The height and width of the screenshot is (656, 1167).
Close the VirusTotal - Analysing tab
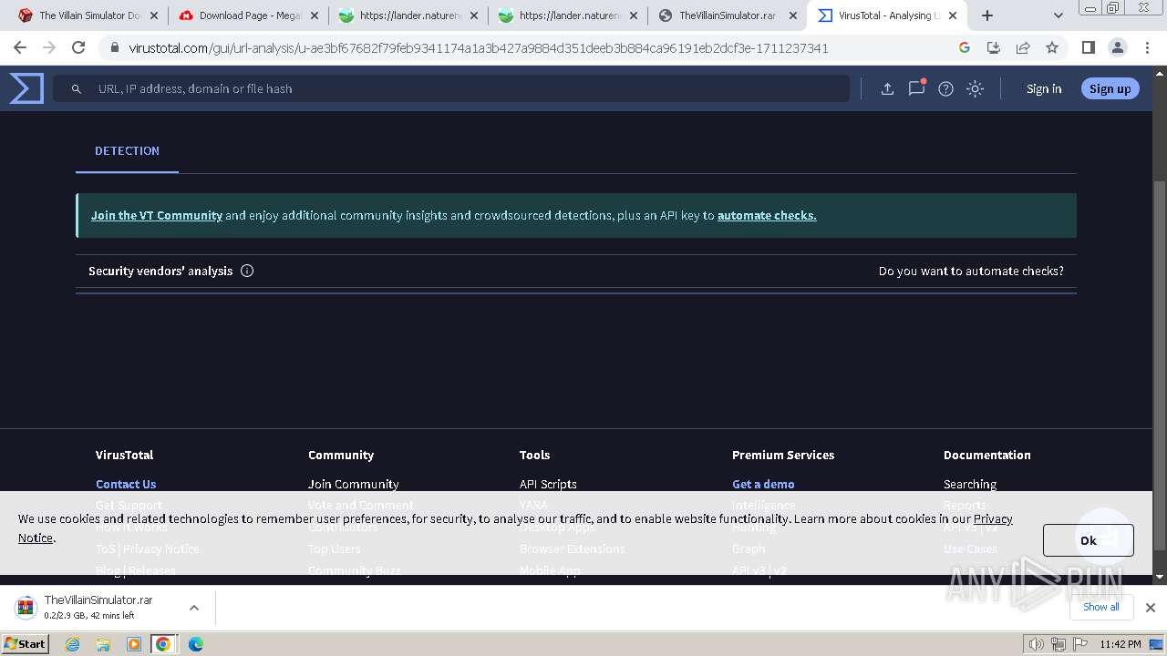953,15
